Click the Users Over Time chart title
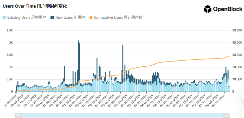244x118 pixels. [35, 6]
